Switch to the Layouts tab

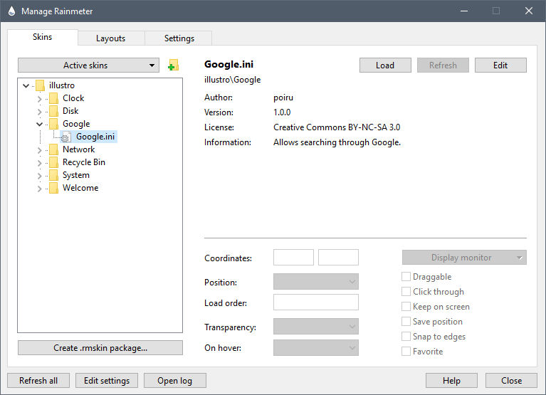111,38
